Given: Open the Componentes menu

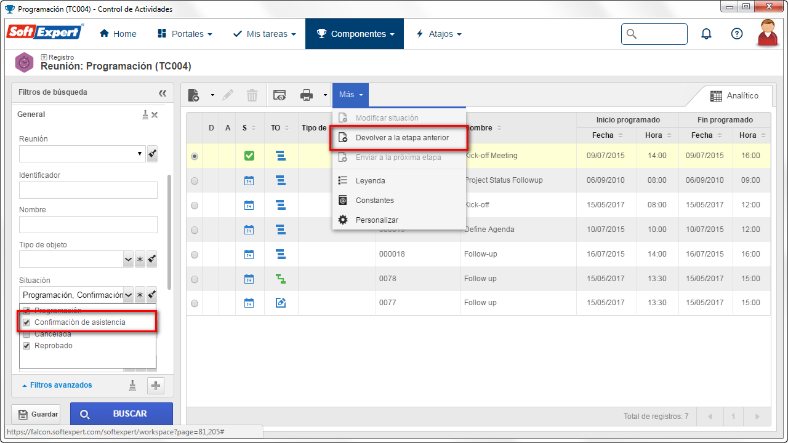Looking at the screenshot, I should [x=355, y=34].
